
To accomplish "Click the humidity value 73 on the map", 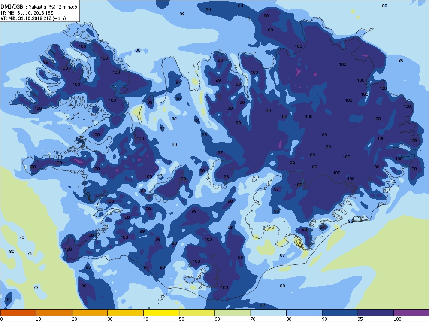I will pos(36,287).
